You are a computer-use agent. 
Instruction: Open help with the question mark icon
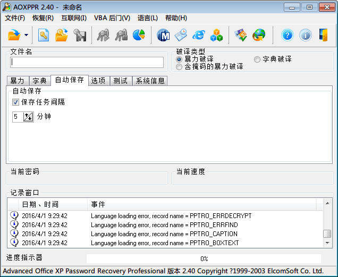pos(287,35)
